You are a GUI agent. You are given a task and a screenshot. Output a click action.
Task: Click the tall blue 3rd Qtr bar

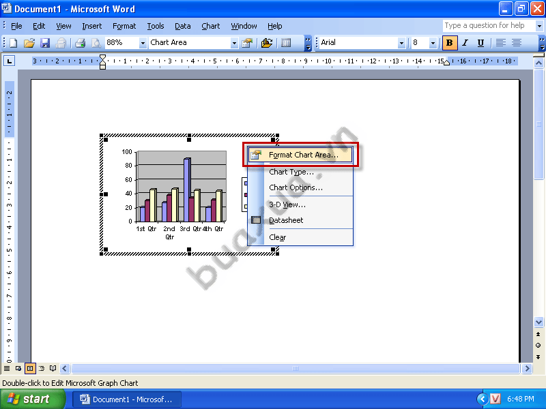coord(186,190)
